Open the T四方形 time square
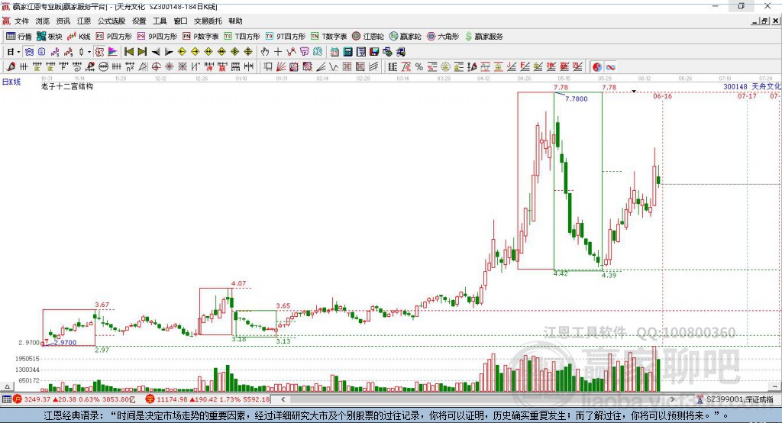Image resolution: width=782 pixels, height=423 pixels. [242, 37]
